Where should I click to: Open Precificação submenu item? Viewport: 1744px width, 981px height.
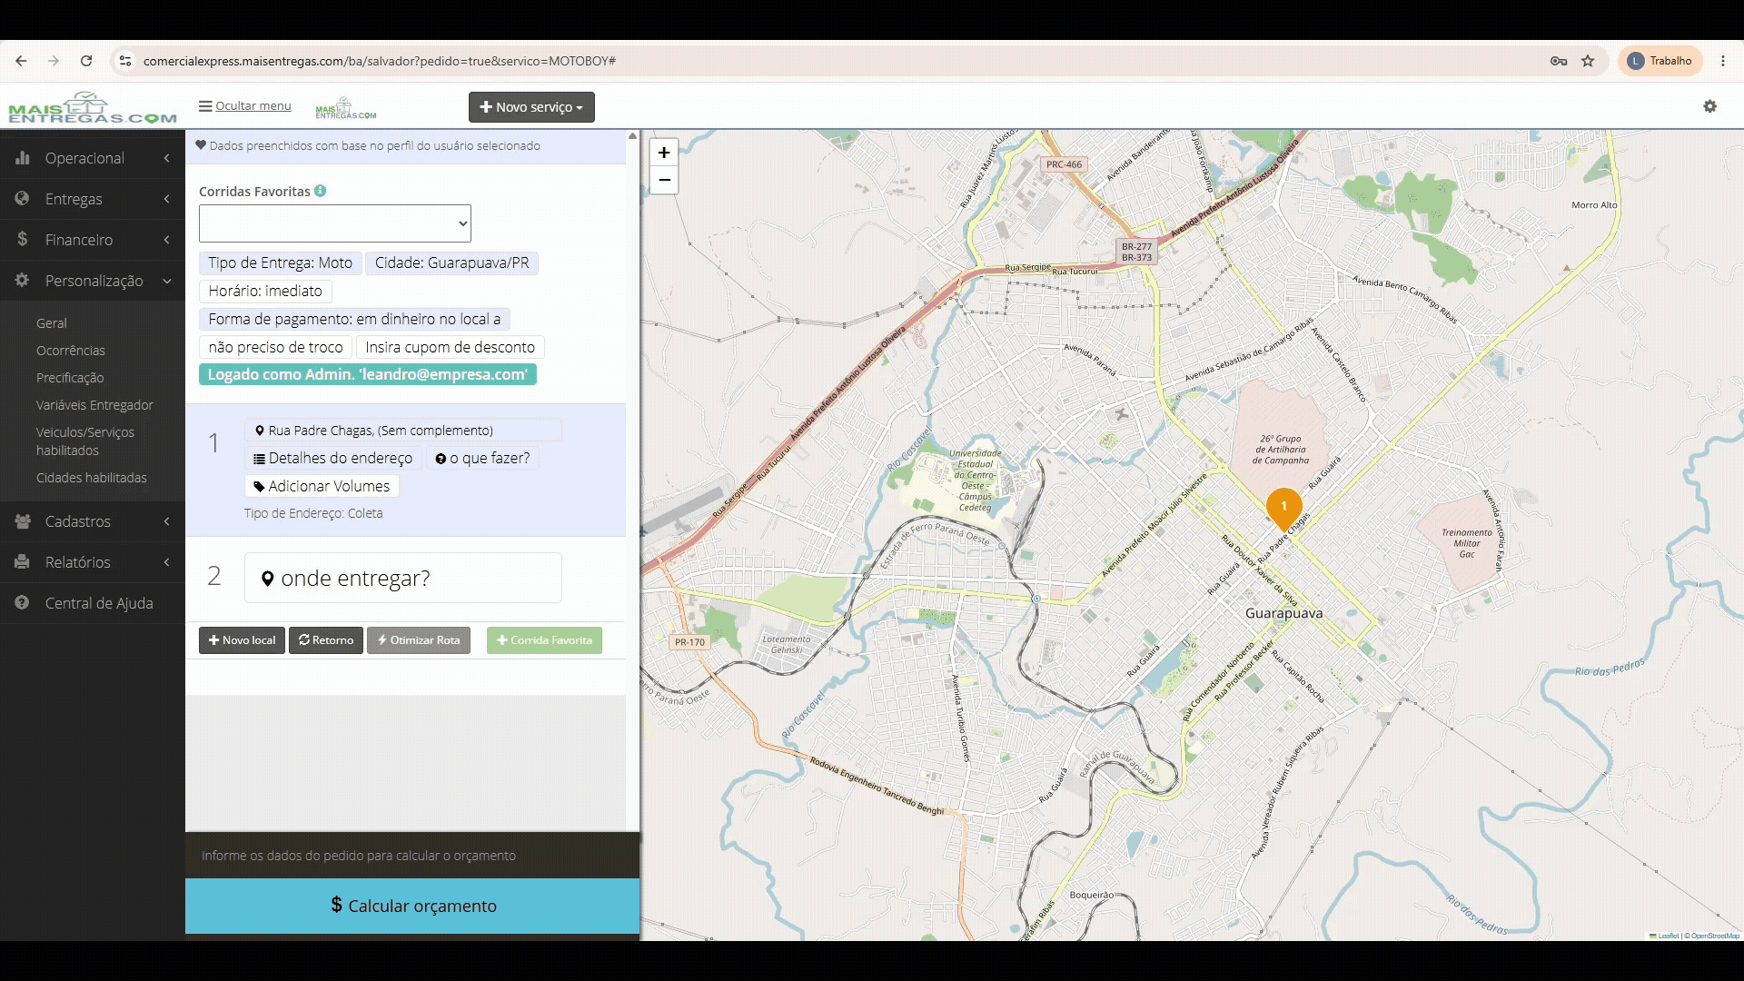coord(70,378)
